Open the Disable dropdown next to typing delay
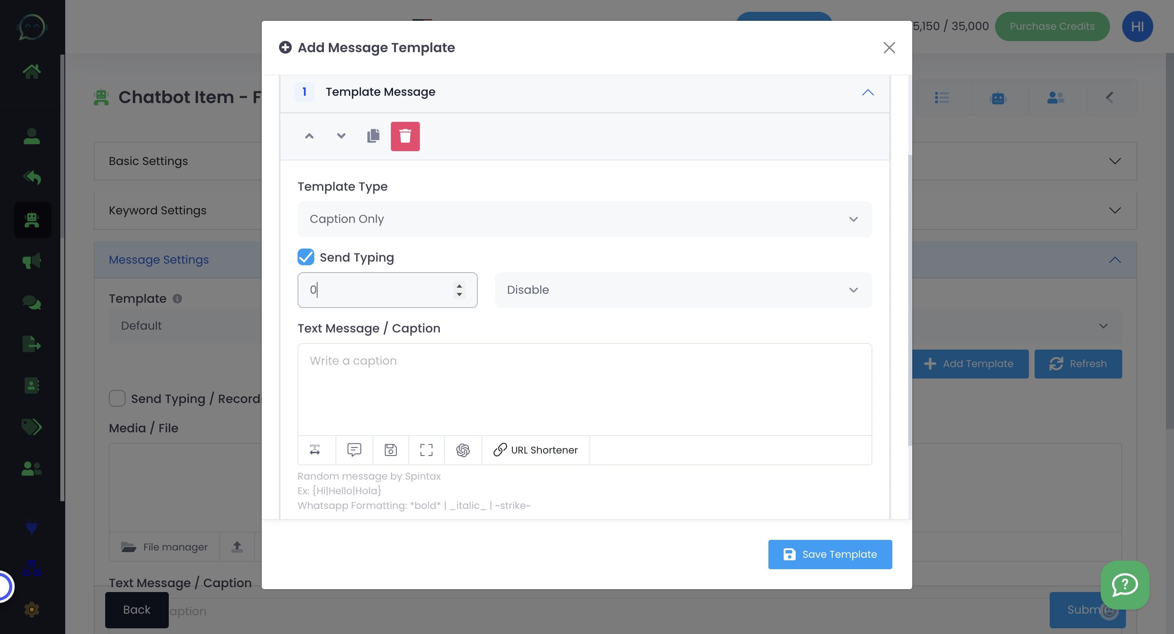 [x=683, y=290]
